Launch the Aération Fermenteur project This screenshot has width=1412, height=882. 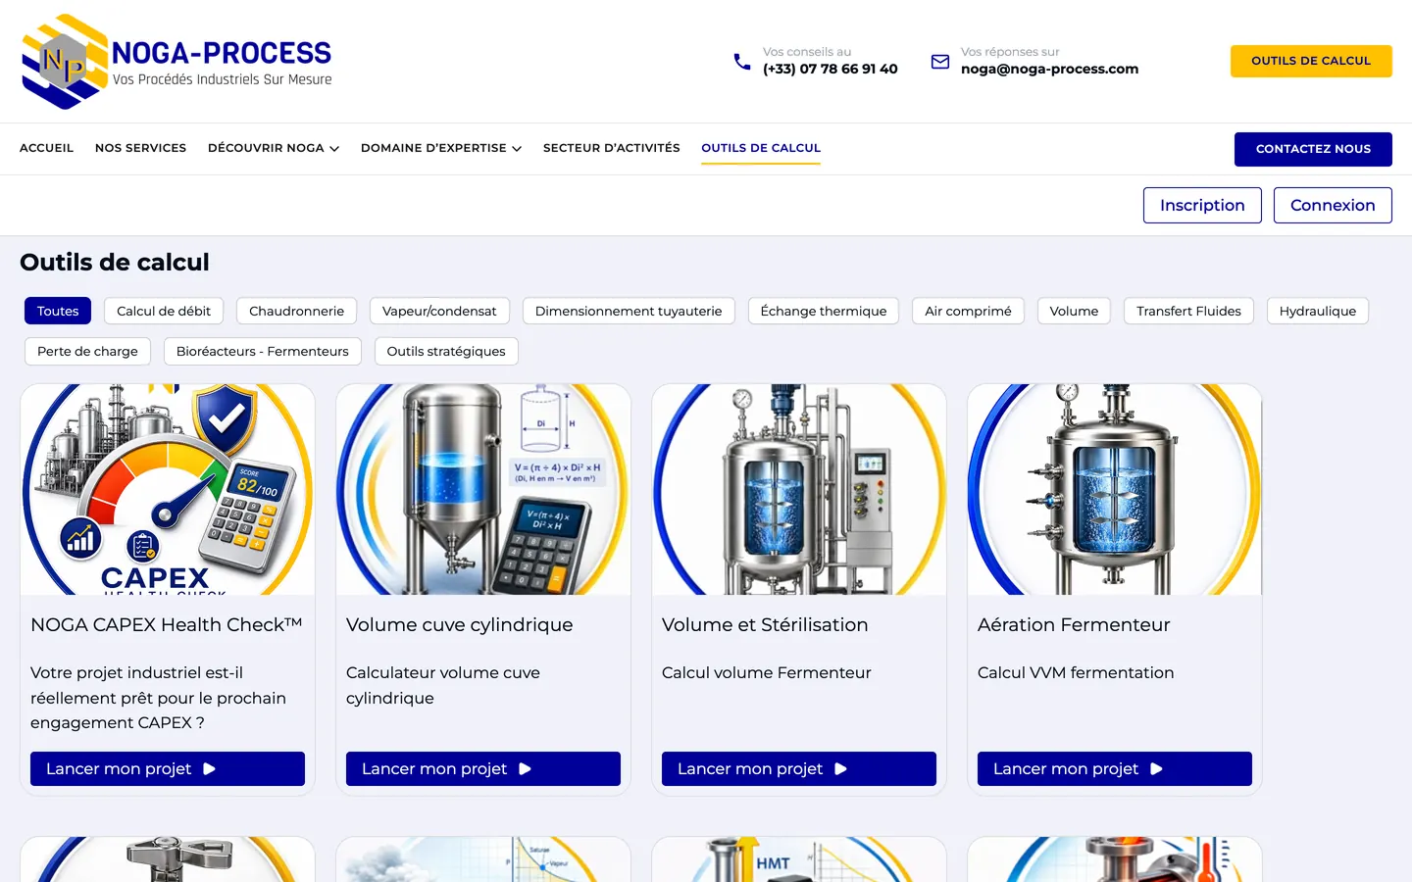1115,768
